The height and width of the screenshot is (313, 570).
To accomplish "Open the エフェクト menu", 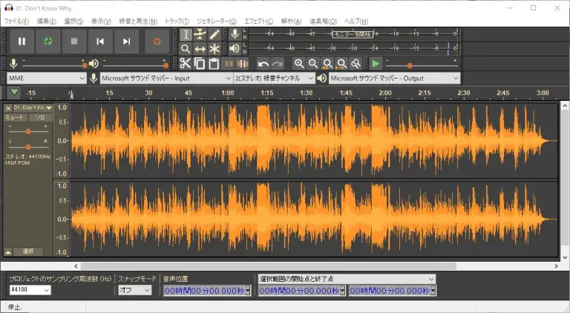I will pyautogui.click(x=259, y=21).
